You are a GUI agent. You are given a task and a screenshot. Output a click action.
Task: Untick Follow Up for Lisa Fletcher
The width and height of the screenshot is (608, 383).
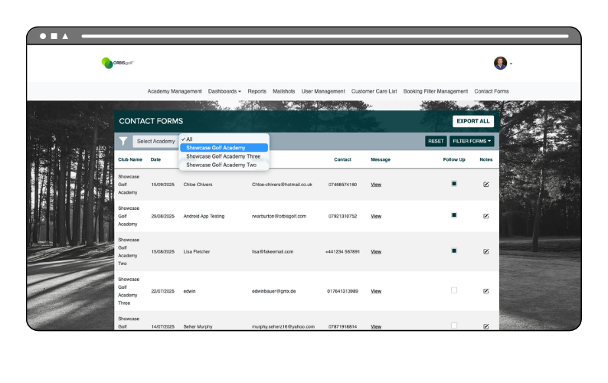tap(454, 250)
